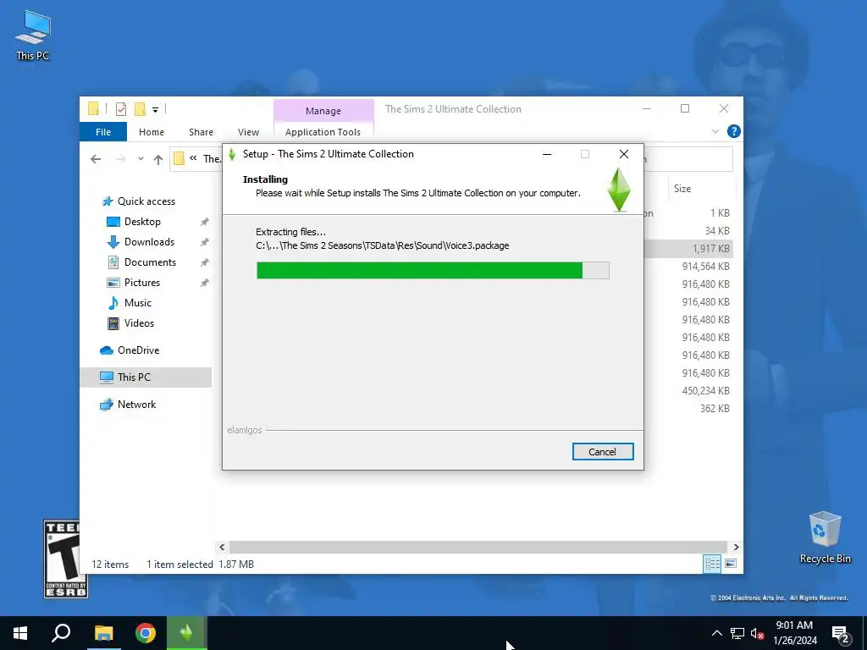Switch to Details view layout

click(x=712, y=564)
